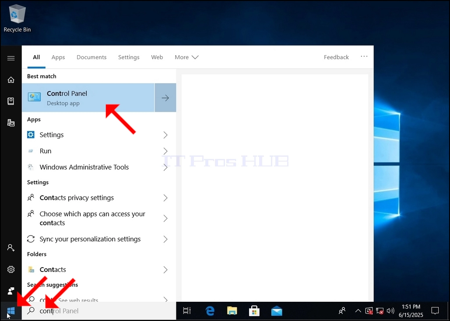Click the Control Panel result icon
The height and width of the screenshot is (321, 450).
tap(35, 97)
